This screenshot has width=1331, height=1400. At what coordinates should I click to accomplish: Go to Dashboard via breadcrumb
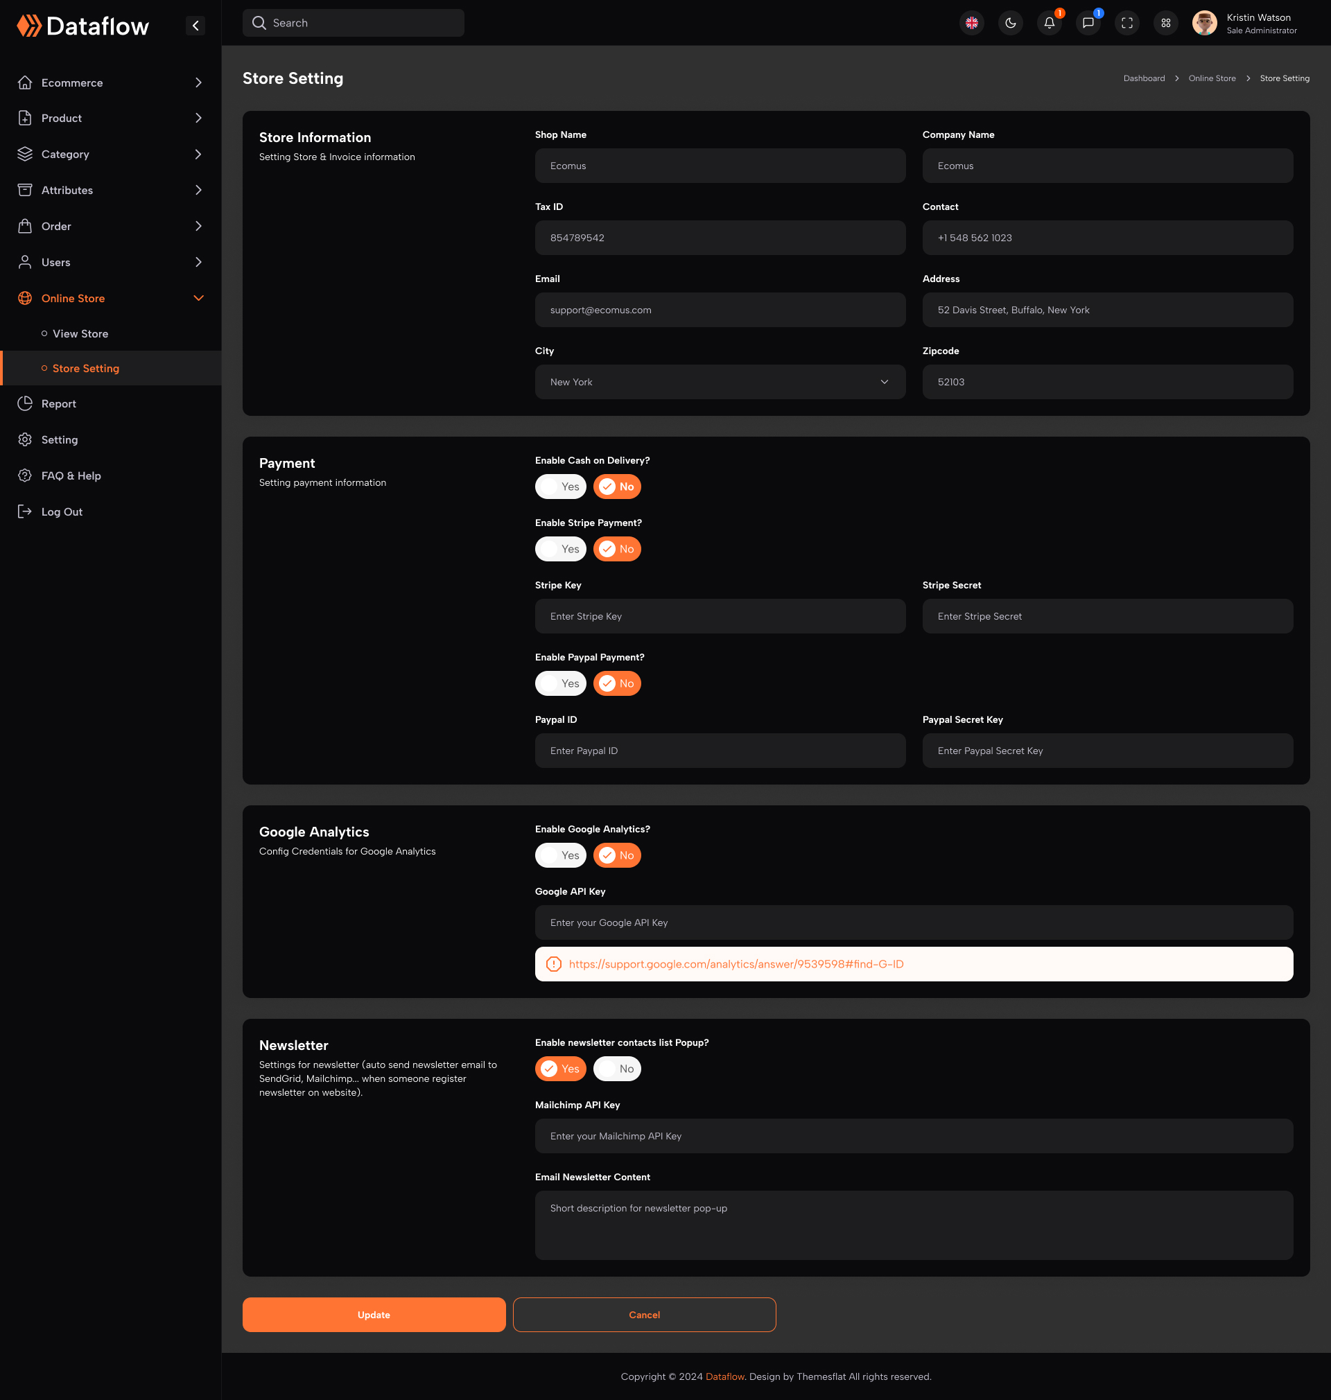pos(1144,78)
